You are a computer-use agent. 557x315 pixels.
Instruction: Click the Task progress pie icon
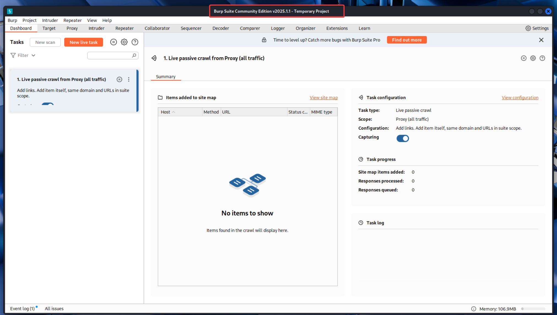(361, 159)
